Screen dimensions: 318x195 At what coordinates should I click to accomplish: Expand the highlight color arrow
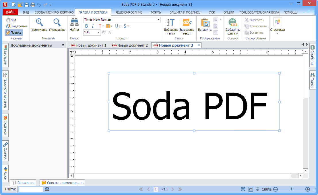(111, 26)
